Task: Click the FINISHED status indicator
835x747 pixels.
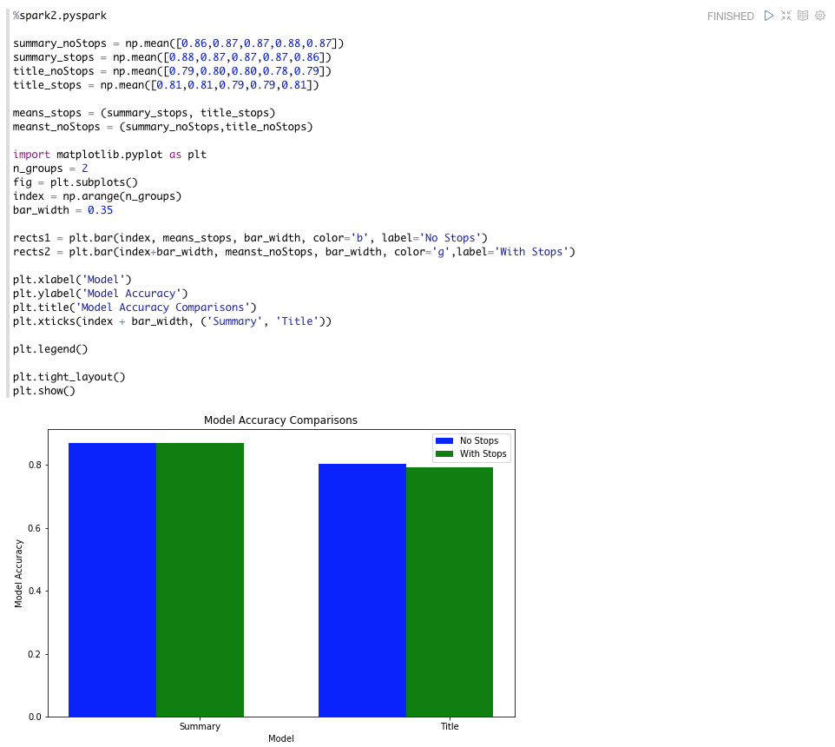Action: click(731, 16)
